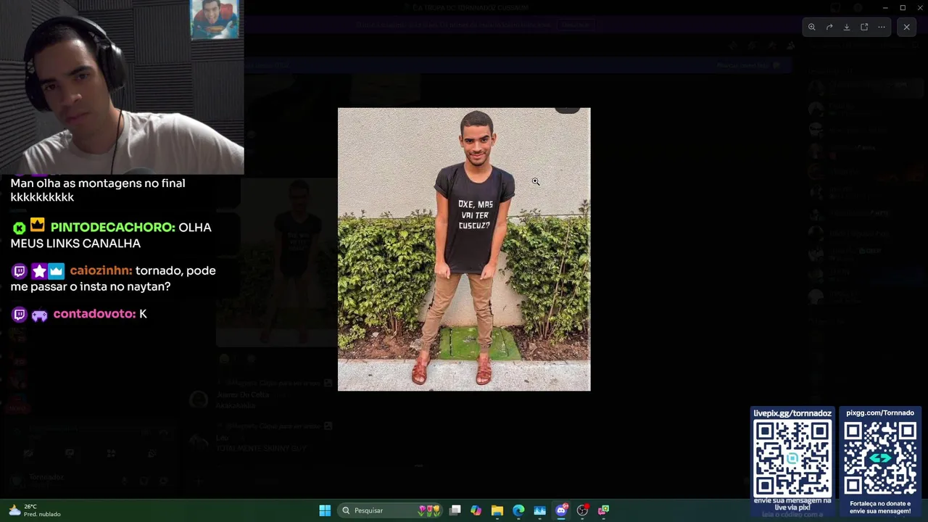
Task: Open the three-dot more options menu
Action: coord(882,27)
